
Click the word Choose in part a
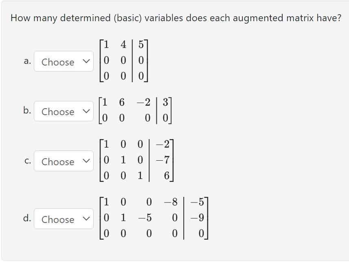click(x=58, y=62)
